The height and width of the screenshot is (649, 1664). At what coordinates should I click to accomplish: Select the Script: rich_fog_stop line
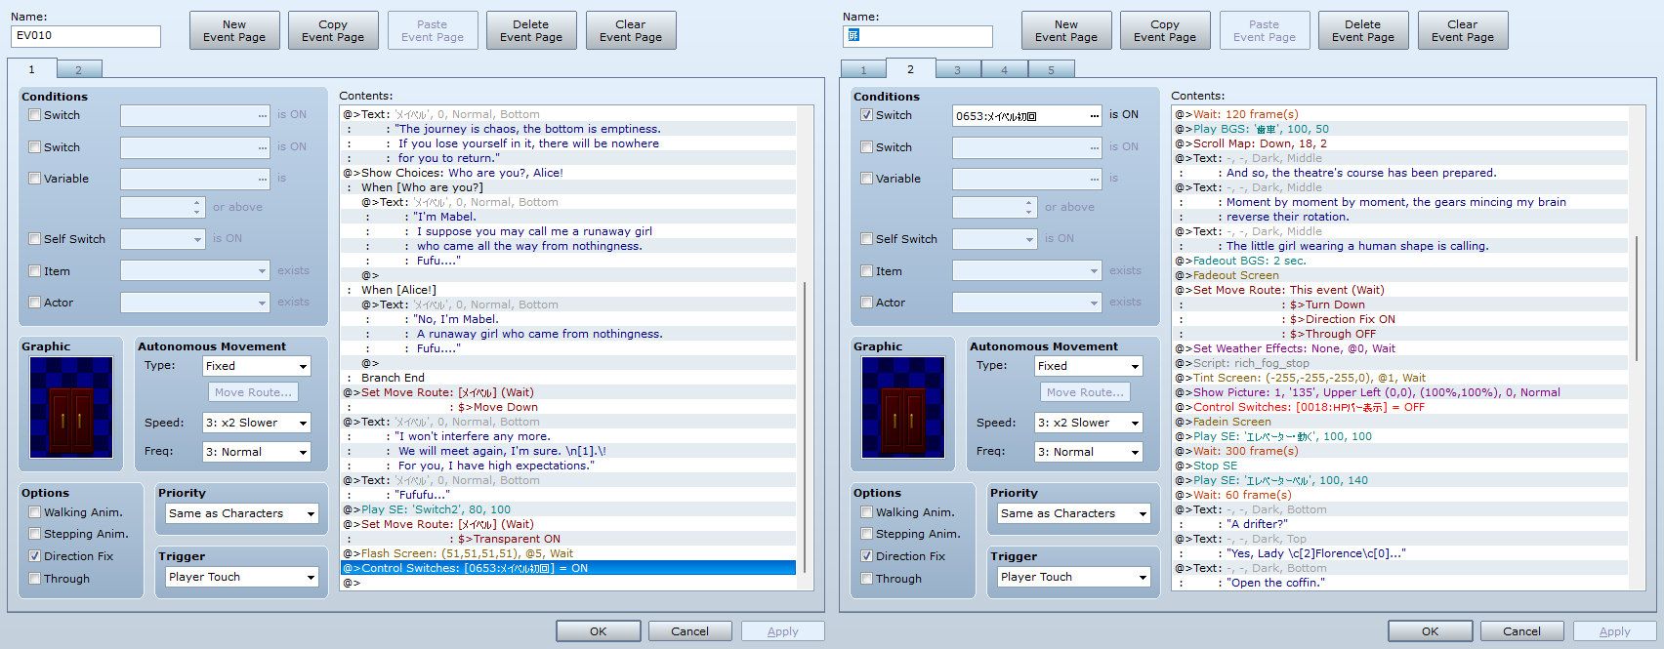point(1400,363)
